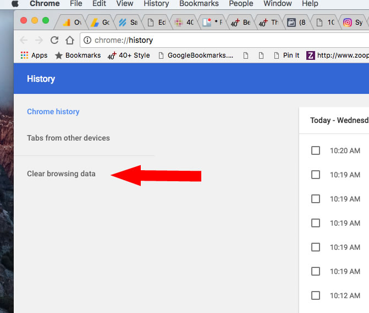Open the History menu in menu bar

point(156,3)
